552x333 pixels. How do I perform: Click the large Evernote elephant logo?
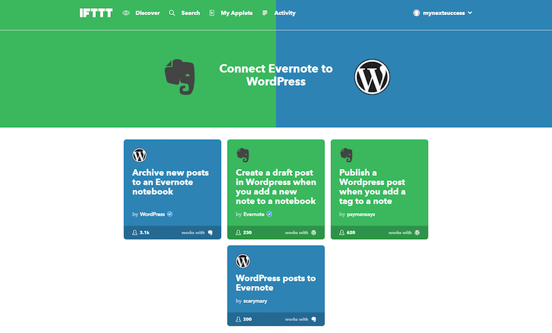180,77
